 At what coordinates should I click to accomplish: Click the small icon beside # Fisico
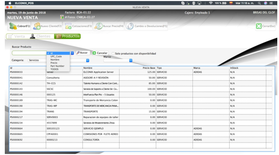pos(62,17)
